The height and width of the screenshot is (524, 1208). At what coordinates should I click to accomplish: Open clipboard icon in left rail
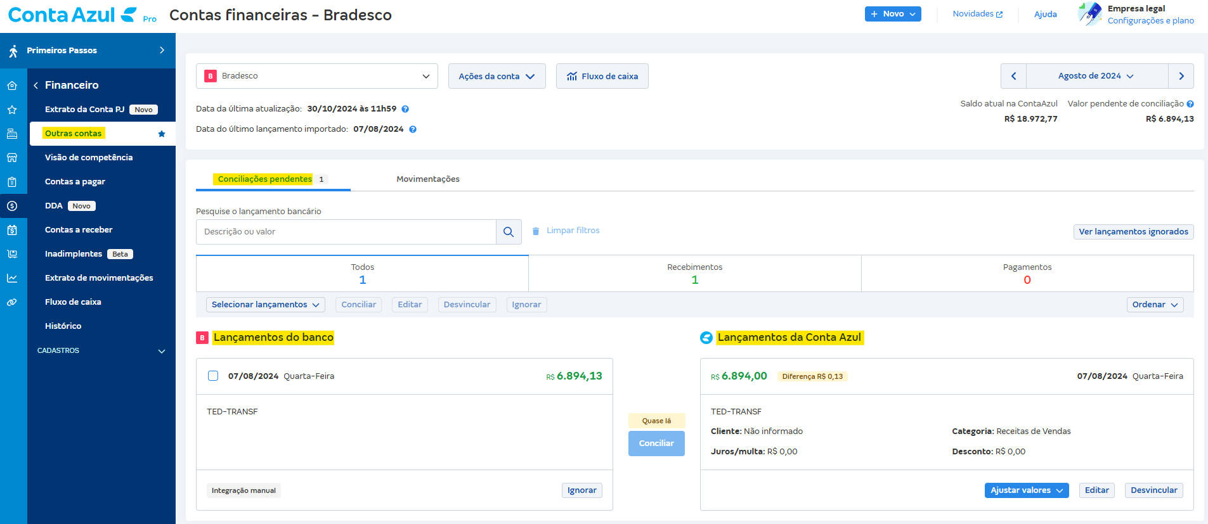12,182
